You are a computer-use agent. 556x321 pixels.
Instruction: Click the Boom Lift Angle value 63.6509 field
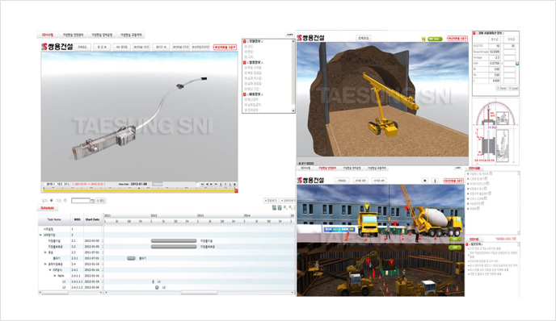[x=495, y=52]
